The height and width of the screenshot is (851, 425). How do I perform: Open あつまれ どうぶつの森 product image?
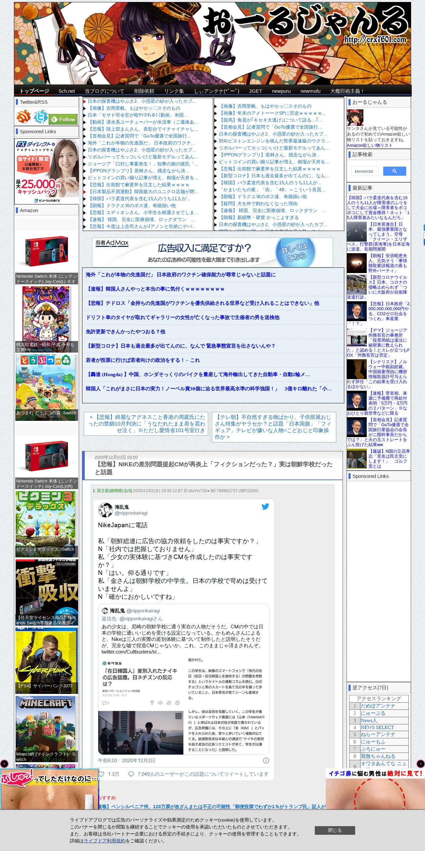coord(47,388)
